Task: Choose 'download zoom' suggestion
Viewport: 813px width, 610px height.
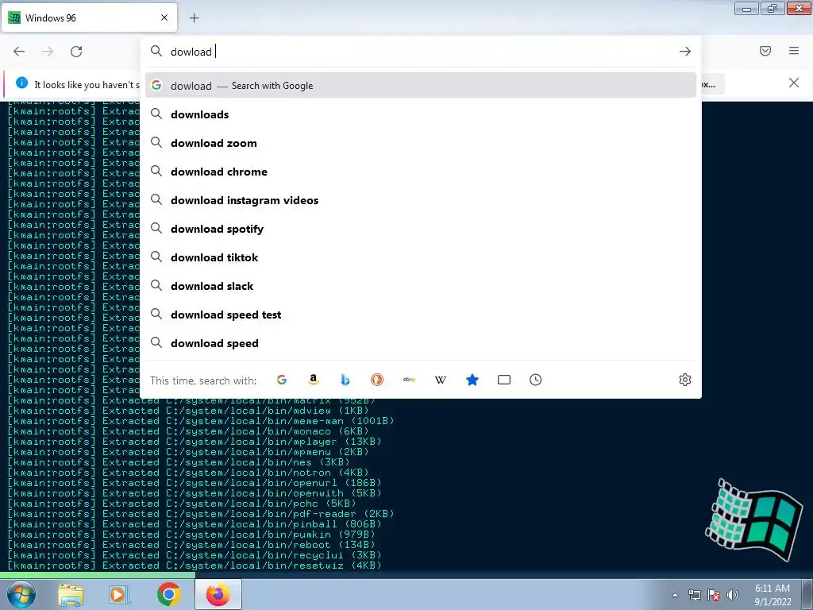Action: click(x=421, y=143)
